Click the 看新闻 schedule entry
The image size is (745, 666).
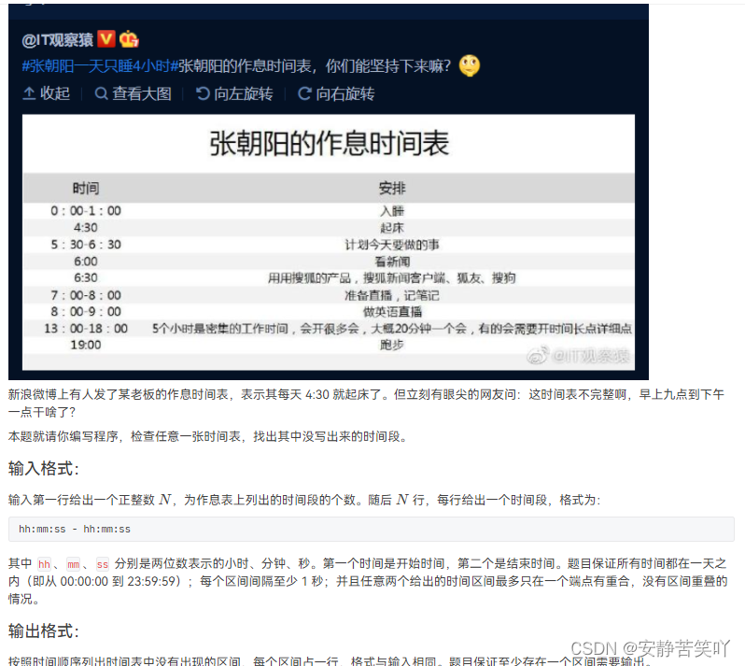(392, 262)
